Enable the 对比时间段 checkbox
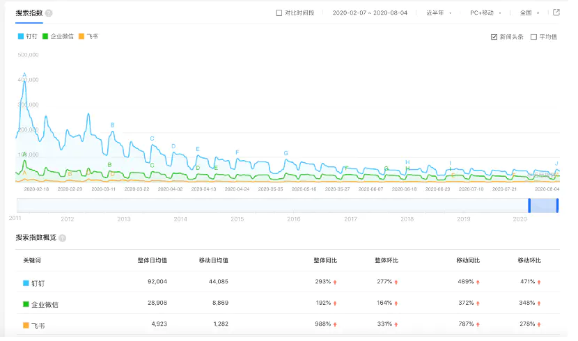The width and height of the screenshot is (578, 341). [279, 13]
